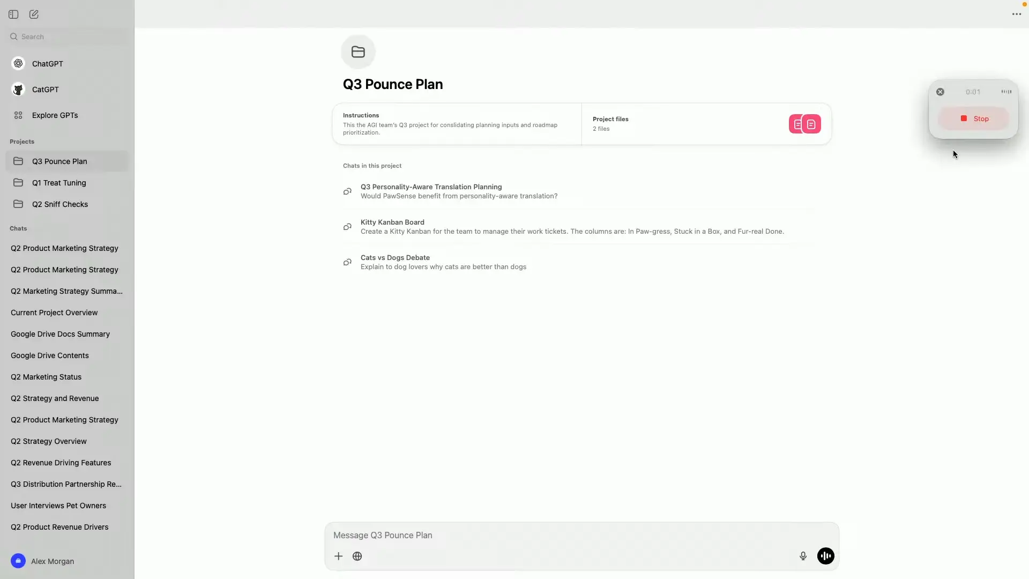
Task: Open the three-dots options menu
Action: [1016, 14]
